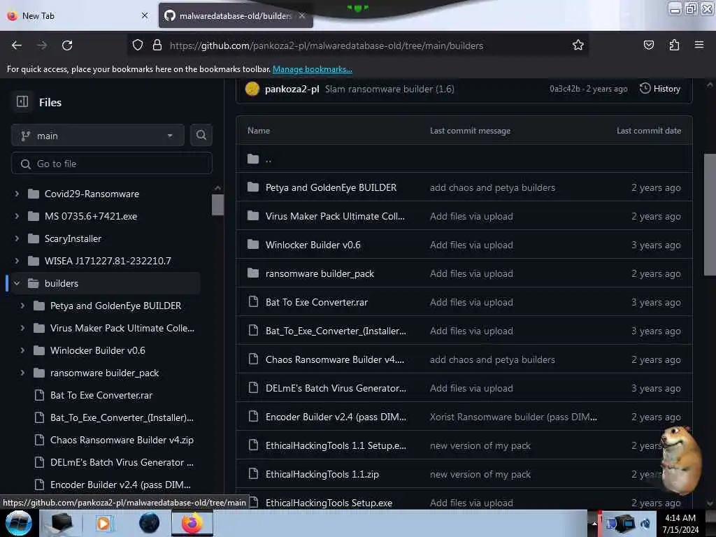Click in the Go to file field
716x537 pixels.
point(112,164)
